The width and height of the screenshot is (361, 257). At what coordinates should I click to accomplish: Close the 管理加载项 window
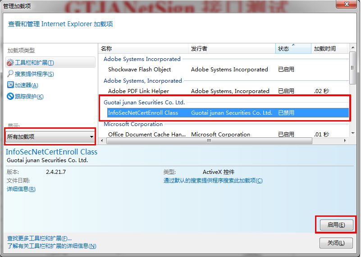pos(347,4)
